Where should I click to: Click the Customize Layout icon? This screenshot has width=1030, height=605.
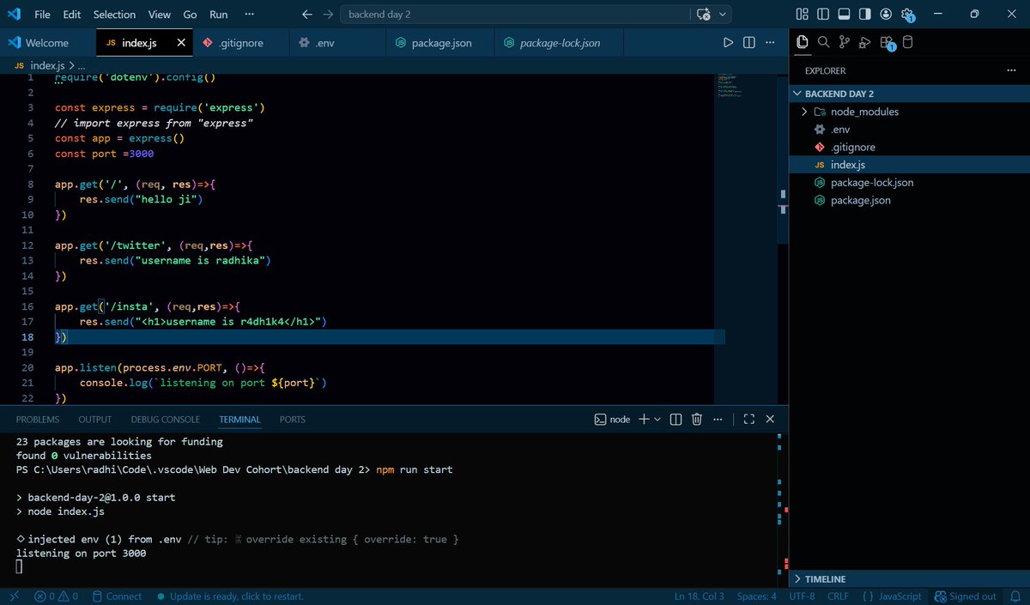[803, 14]
